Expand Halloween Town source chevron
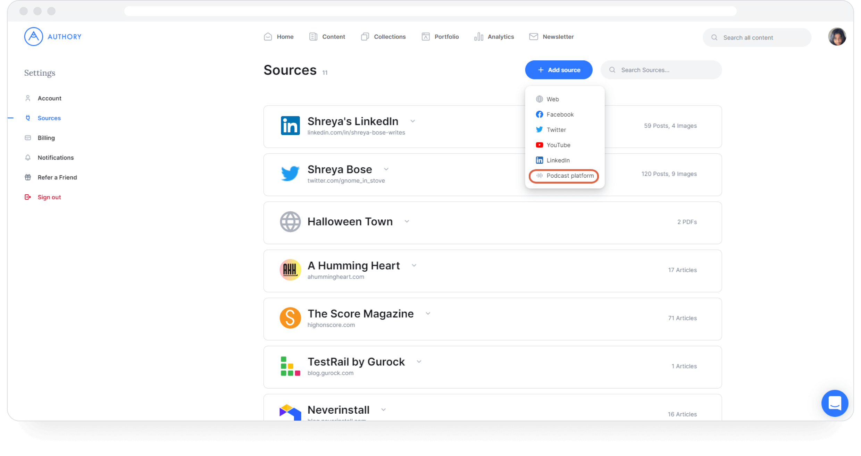Image resolution: width=861 pixels, height=456 pixels. tap(407, 221)
